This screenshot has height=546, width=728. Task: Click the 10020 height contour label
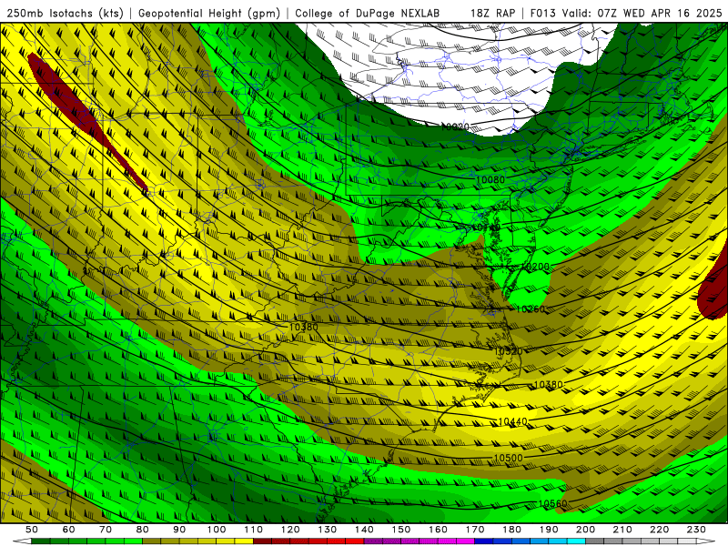(454, 126)
